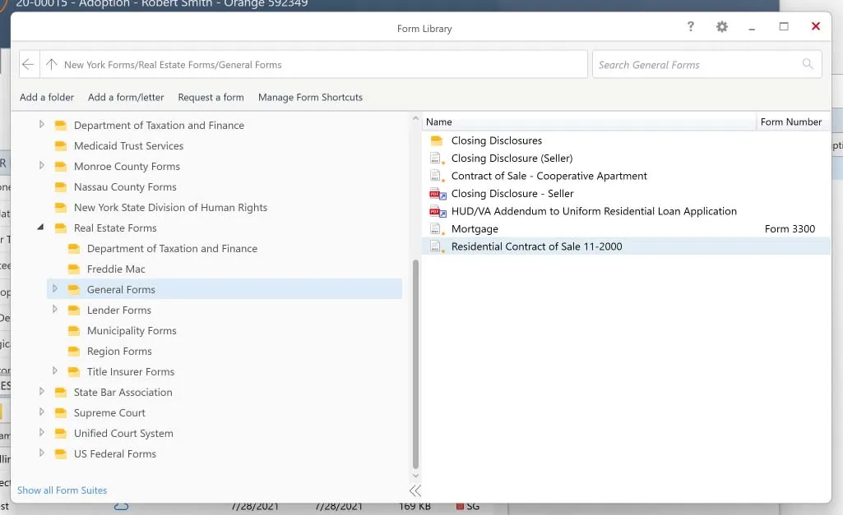Screen dimensions: 843x515
Task: Click the Form 3300 number cell
Action: coord(790,229)
